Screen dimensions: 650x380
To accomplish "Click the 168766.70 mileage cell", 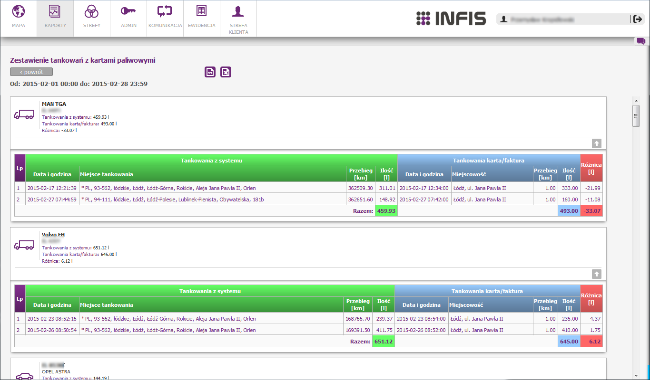I will (358, 319).
